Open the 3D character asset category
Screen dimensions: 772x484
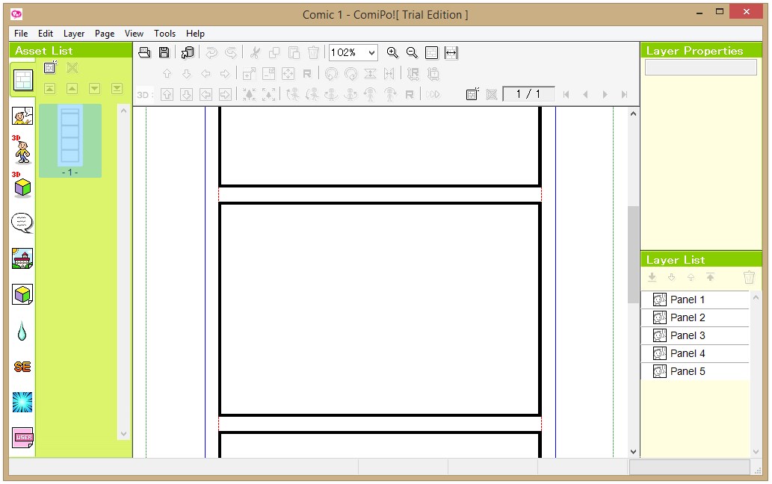tap(22, 150)
